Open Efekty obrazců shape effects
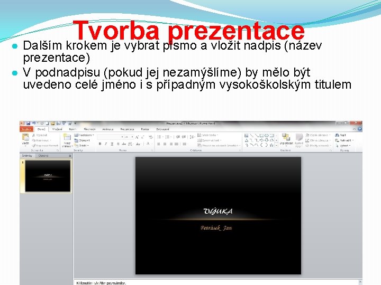Screen dimensions: 381x285 click(x=319, y=146)
